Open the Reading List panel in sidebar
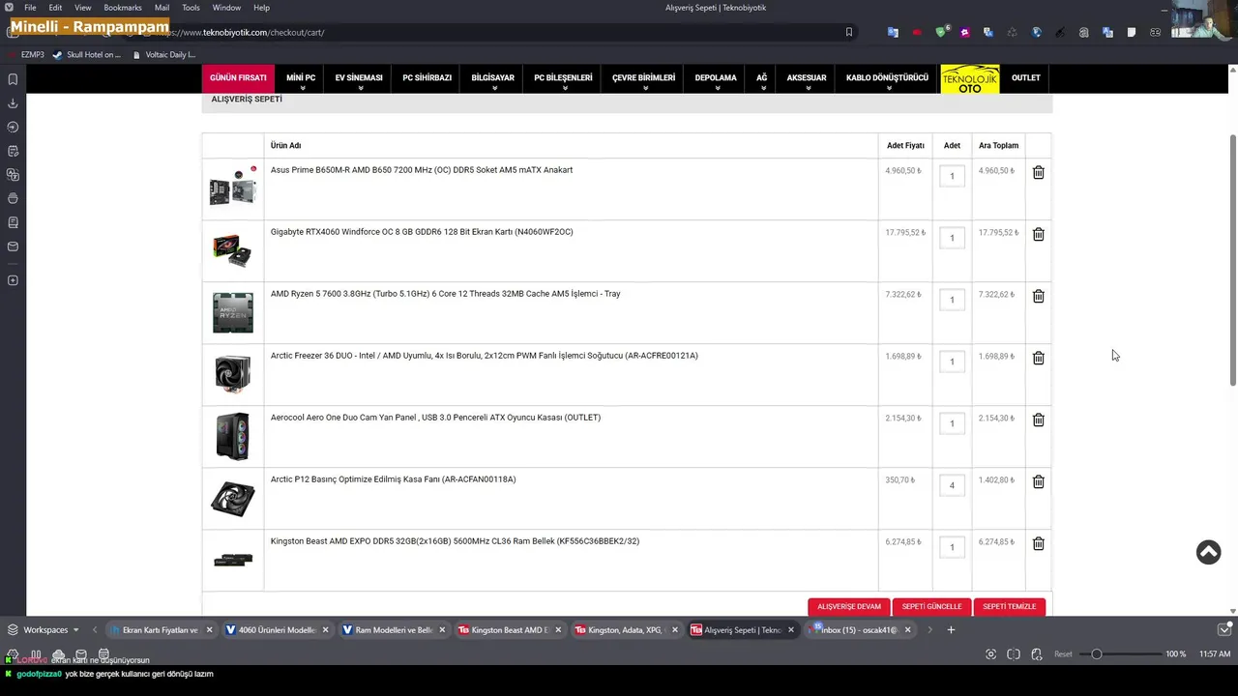Image resolution: width=1238 pixels, height=696 pixels. click(13, 222)
